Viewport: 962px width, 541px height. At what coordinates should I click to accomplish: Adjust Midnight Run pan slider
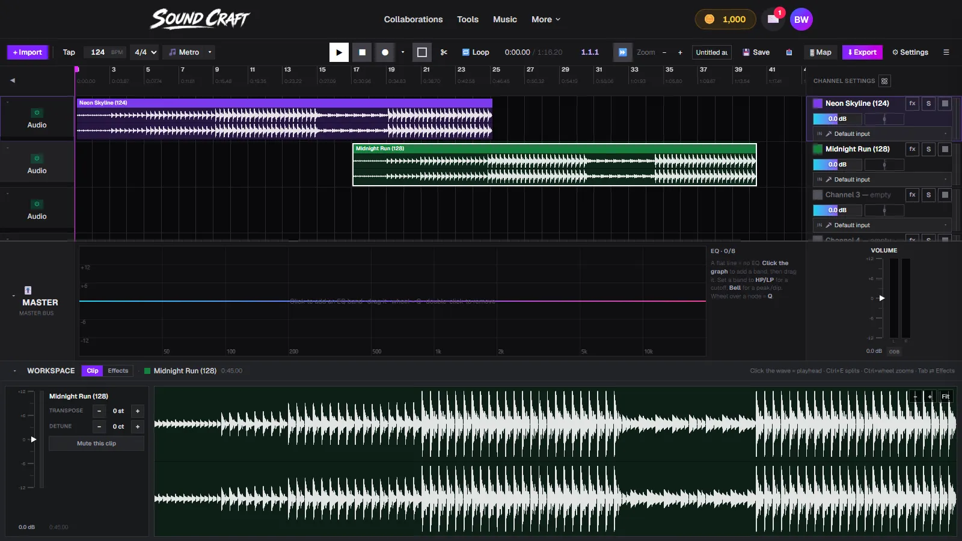[x=884, y=165]
